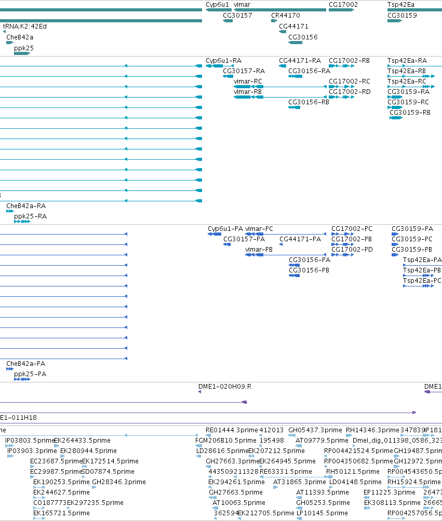This screenshot has height=521, width=442.
Task: Select the vimar-RB transcript label
Action: (x=248, y=92)
